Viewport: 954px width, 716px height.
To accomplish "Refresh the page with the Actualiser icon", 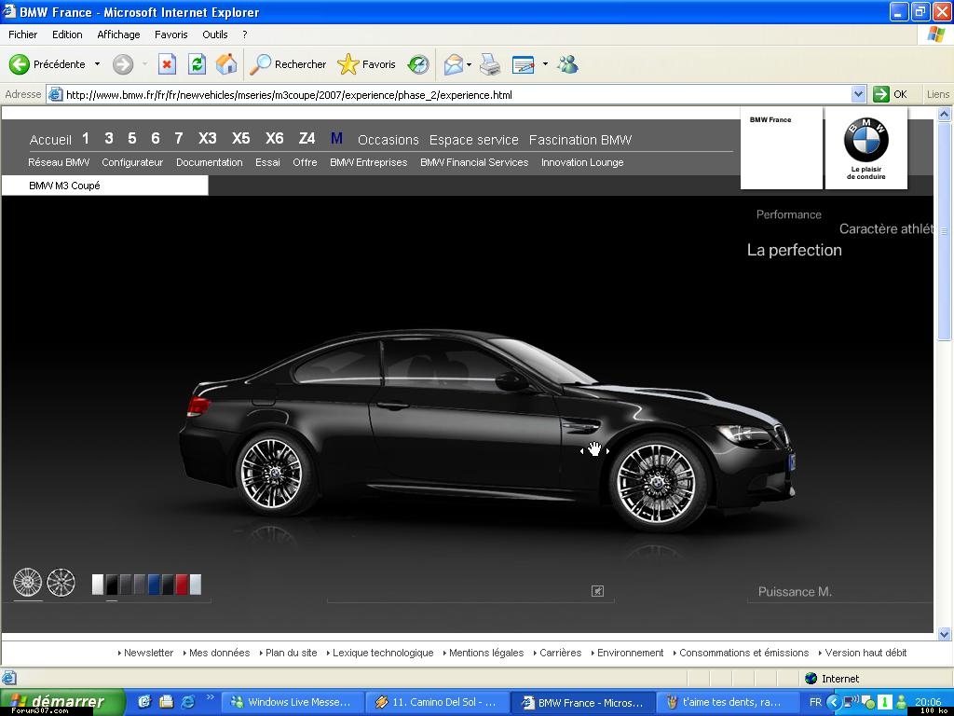I will (x=197, y=64).
